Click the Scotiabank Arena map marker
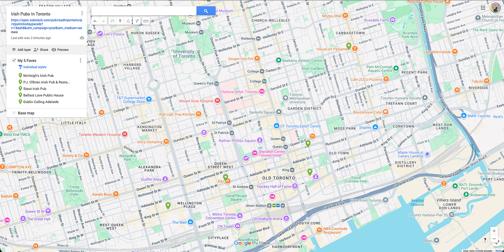The width and height of the screenshot is (504, 252). (286, 218)
